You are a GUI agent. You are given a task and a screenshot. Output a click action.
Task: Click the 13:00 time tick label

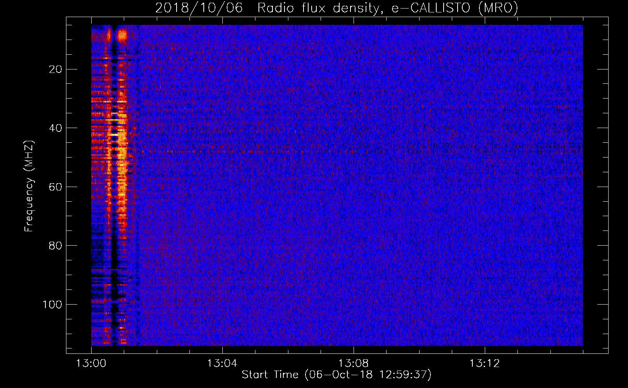(x=91, y=364)
